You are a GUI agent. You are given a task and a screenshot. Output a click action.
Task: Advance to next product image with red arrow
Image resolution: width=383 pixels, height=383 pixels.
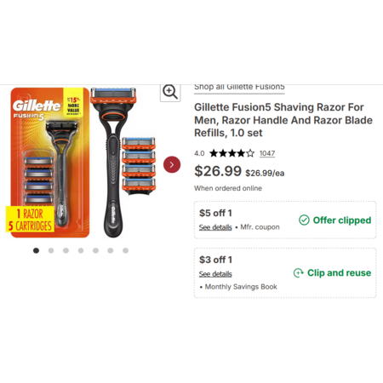[x=172, y=164]
